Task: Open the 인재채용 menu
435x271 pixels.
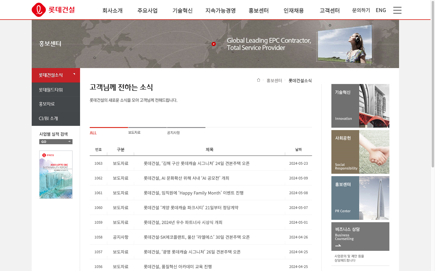Action: 294,11
